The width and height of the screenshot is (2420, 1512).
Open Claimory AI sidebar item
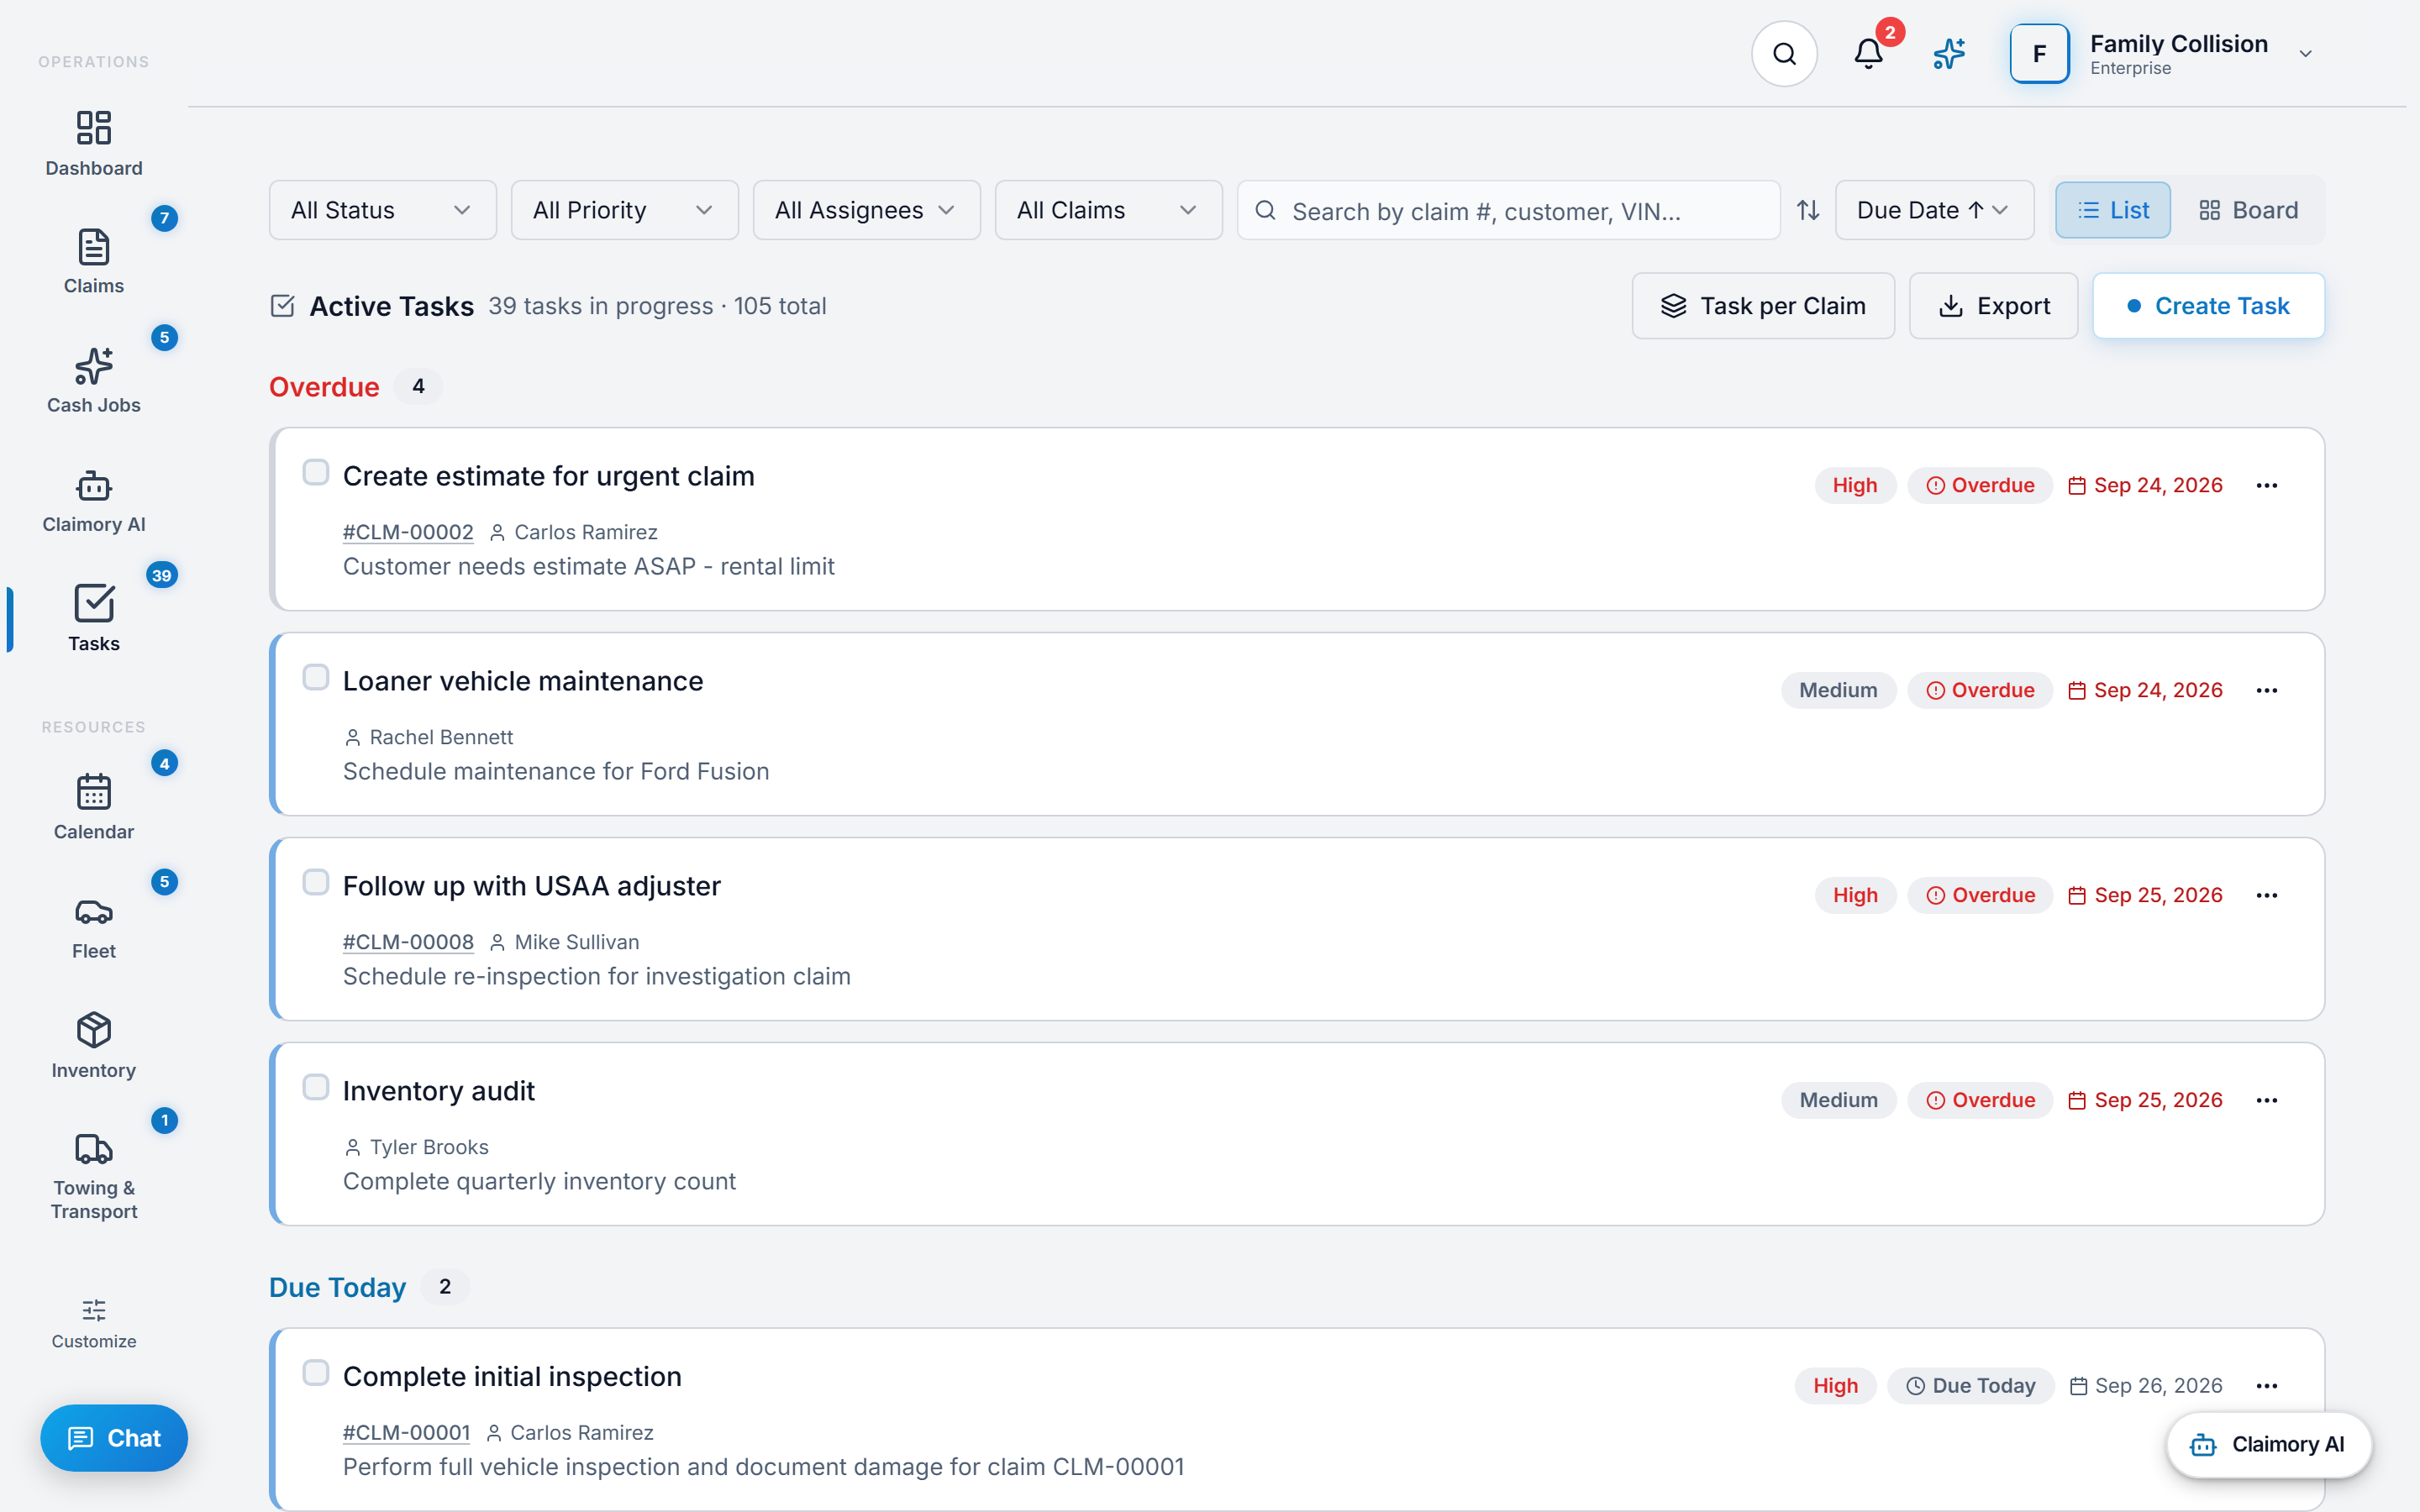coord(94,500)
